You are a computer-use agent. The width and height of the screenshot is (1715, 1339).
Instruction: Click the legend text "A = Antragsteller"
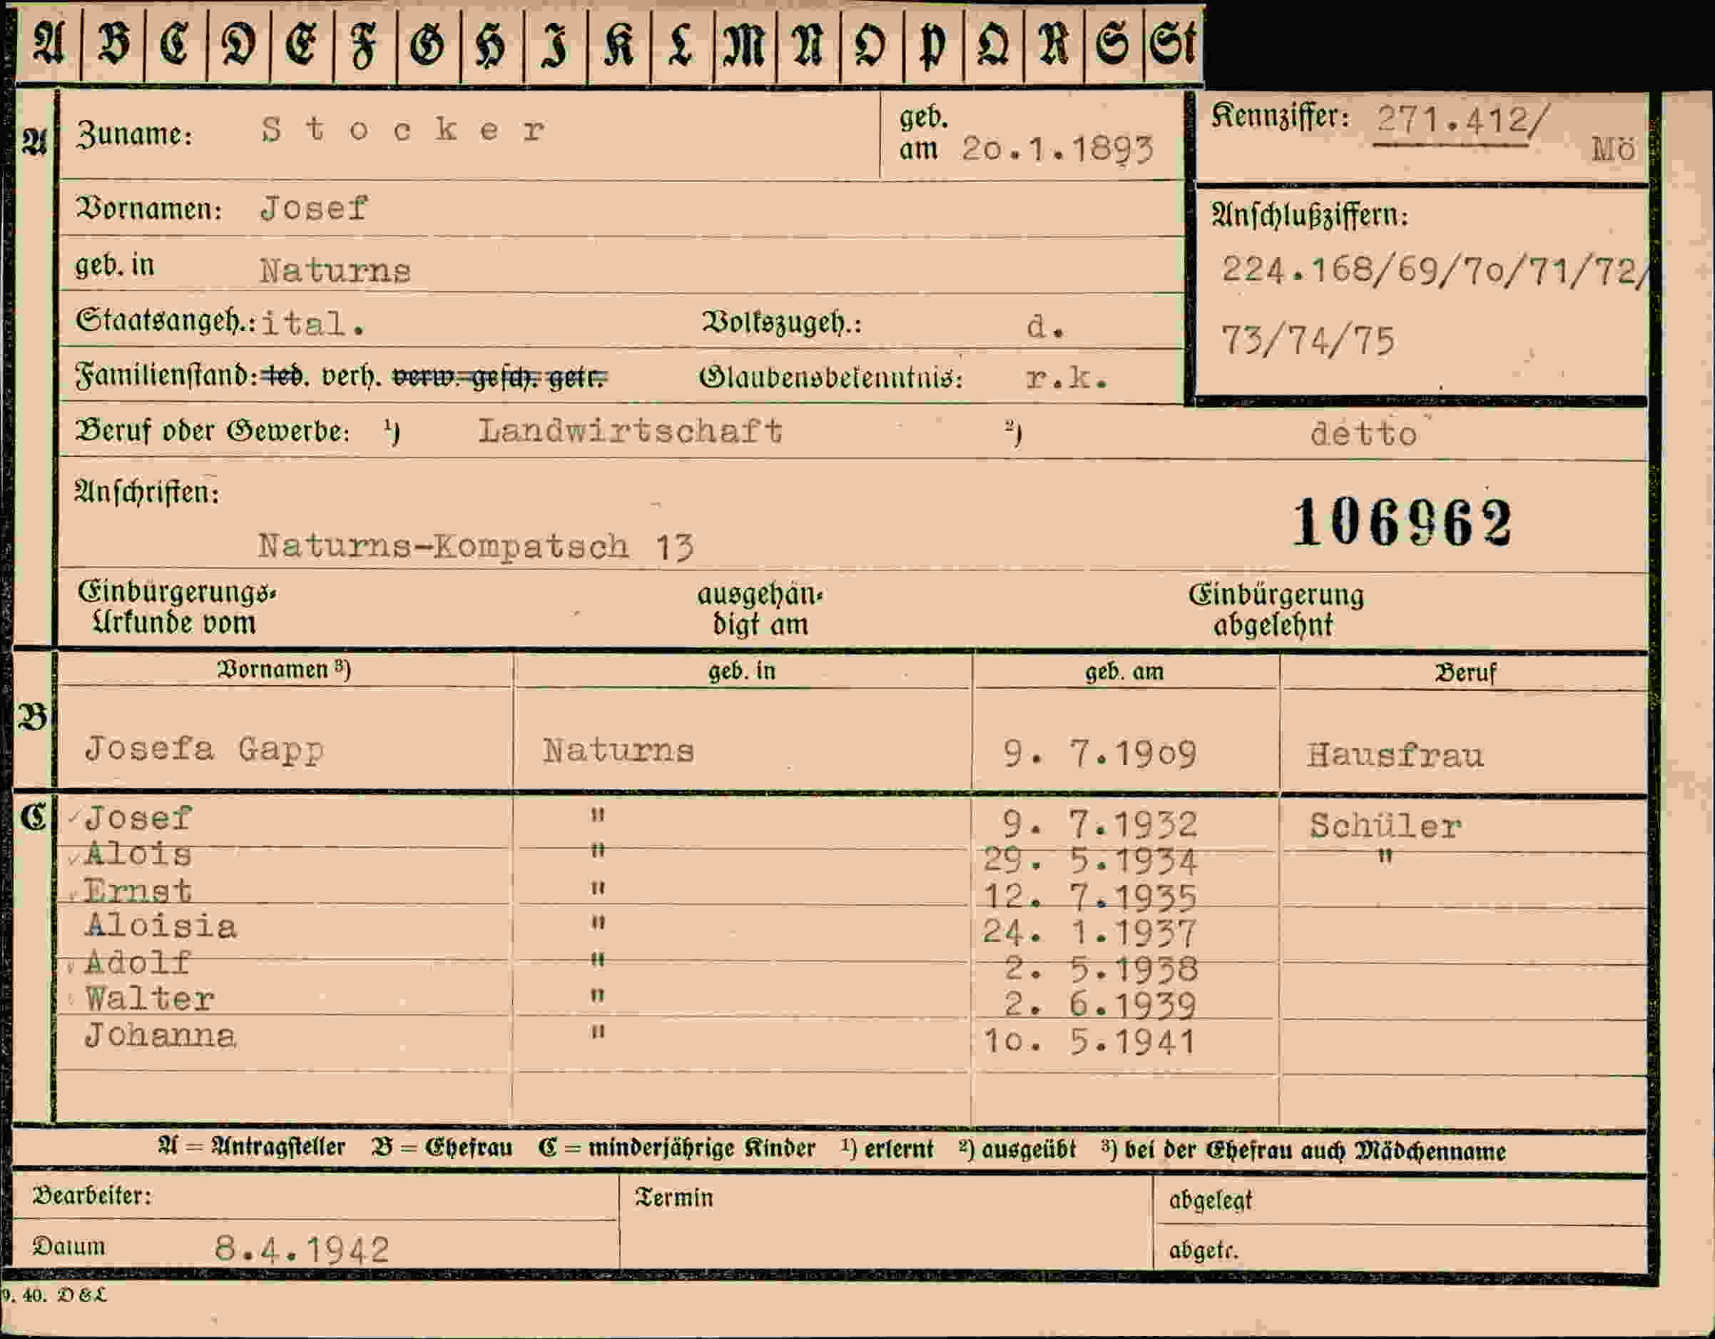point(251,1147)
